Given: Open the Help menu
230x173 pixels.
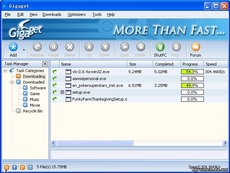Looking at the screenshot, I should [111, 14].
